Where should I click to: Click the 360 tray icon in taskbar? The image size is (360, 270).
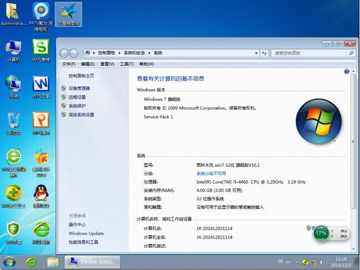click(x=305, y=262)
